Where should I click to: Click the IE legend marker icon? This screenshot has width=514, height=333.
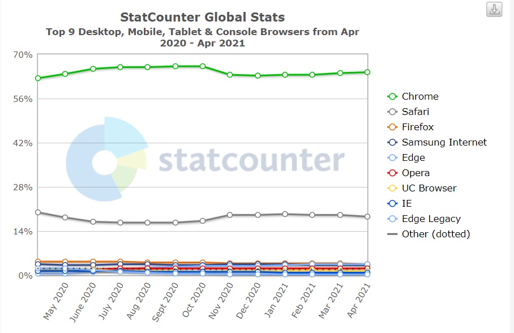[x=392, y=204]
